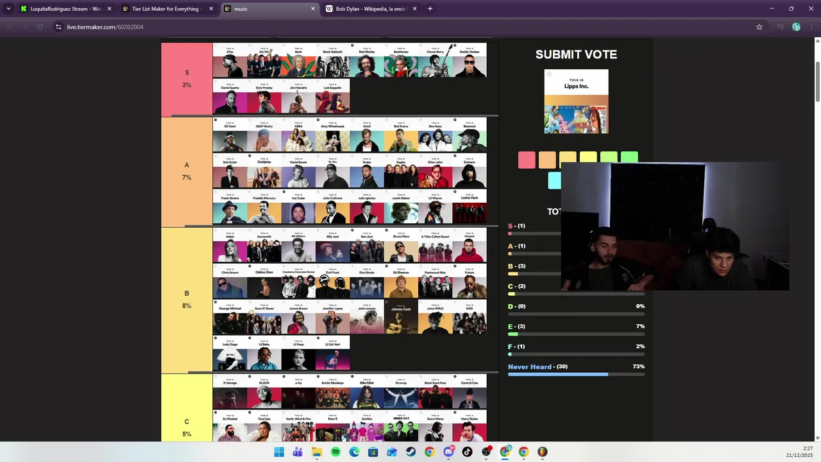821x462 pixels.
Task: Vote with the orange A tier swatch
Action: [x=547, y=160]
